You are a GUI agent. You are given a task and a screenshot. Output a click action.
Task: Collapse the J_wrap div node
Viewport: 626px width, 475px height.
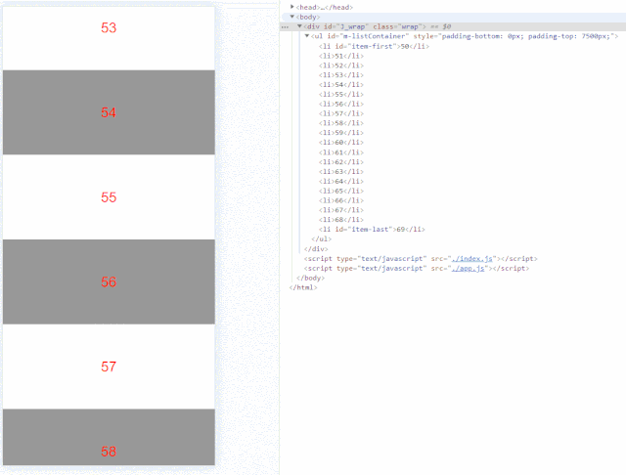(x=299, y=26)
